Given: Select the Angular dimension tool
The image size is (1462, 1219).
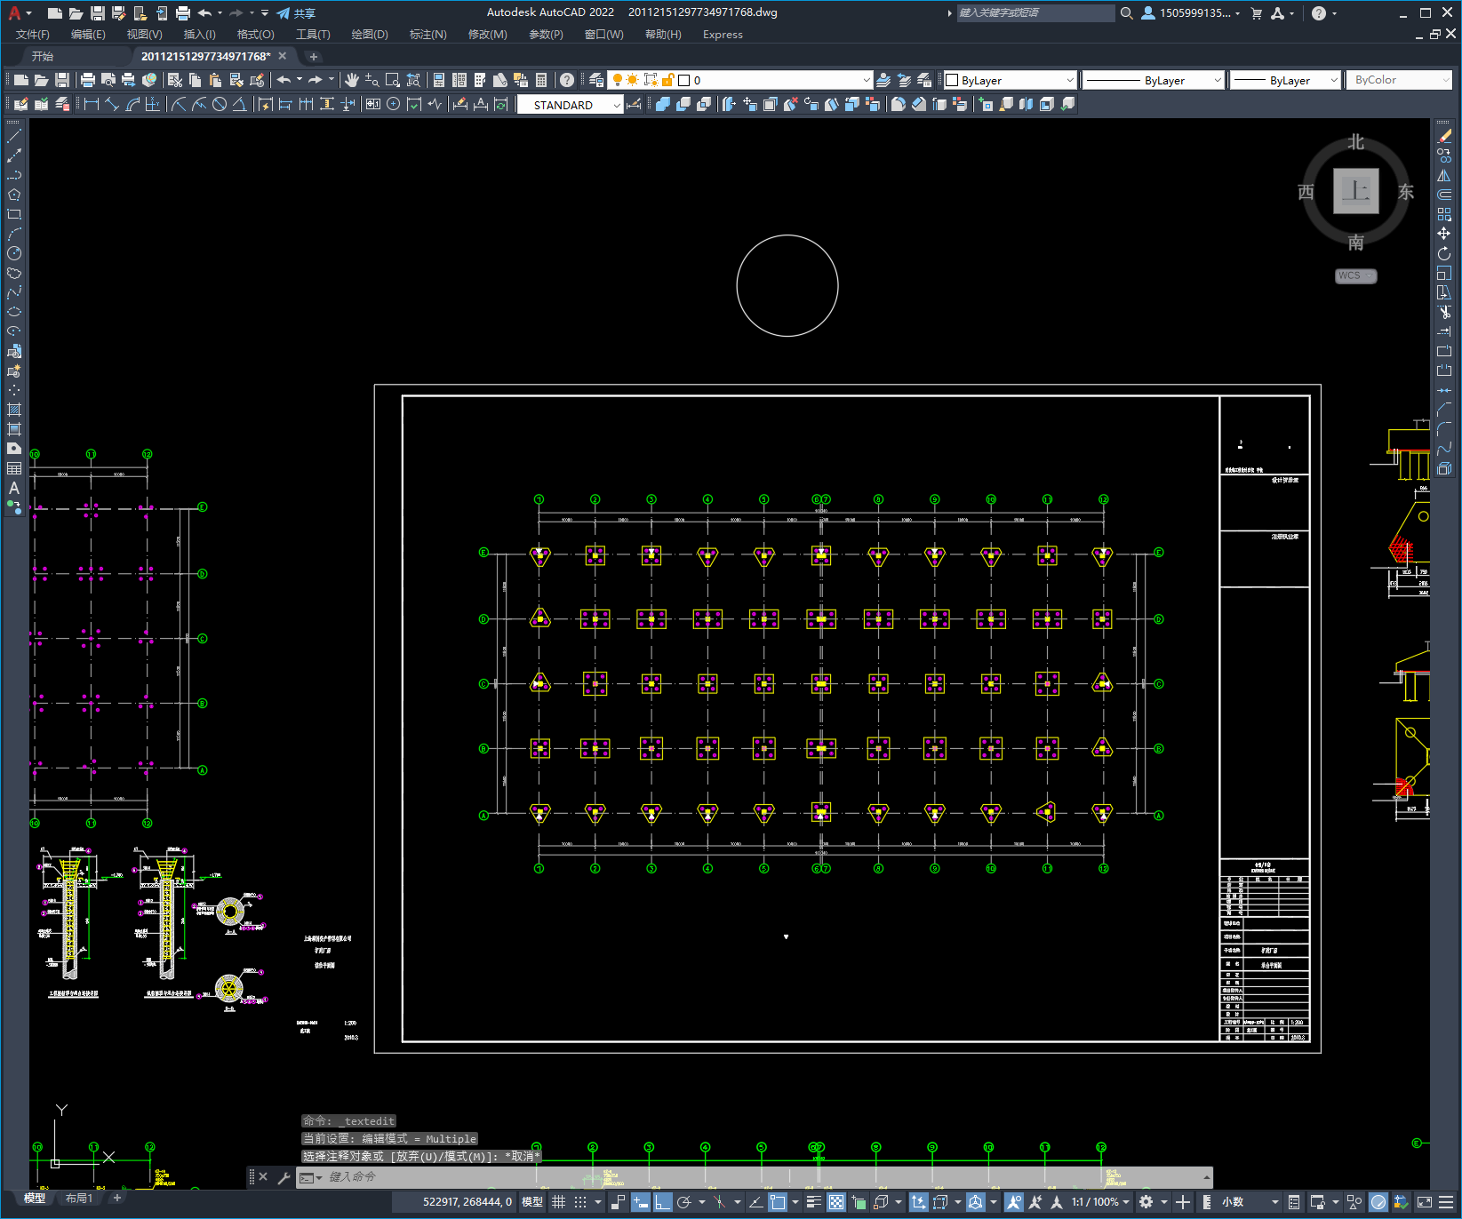Looking at the screenshot, I should [239, 104].
